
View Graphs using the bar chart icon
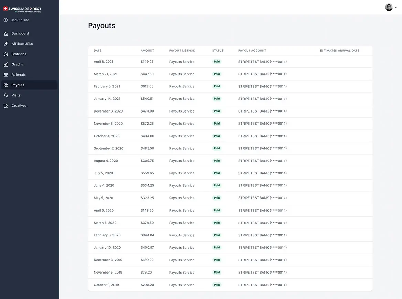click(5, 64)
